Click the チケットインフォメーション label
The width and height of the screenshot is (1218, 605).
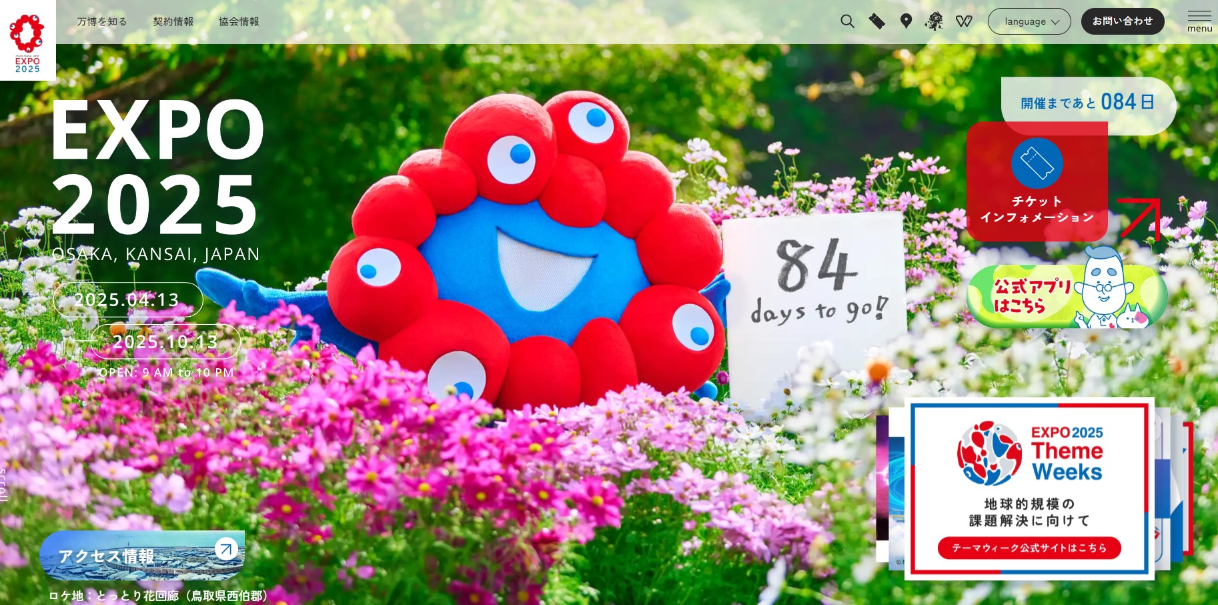(x=1037, y=209)
